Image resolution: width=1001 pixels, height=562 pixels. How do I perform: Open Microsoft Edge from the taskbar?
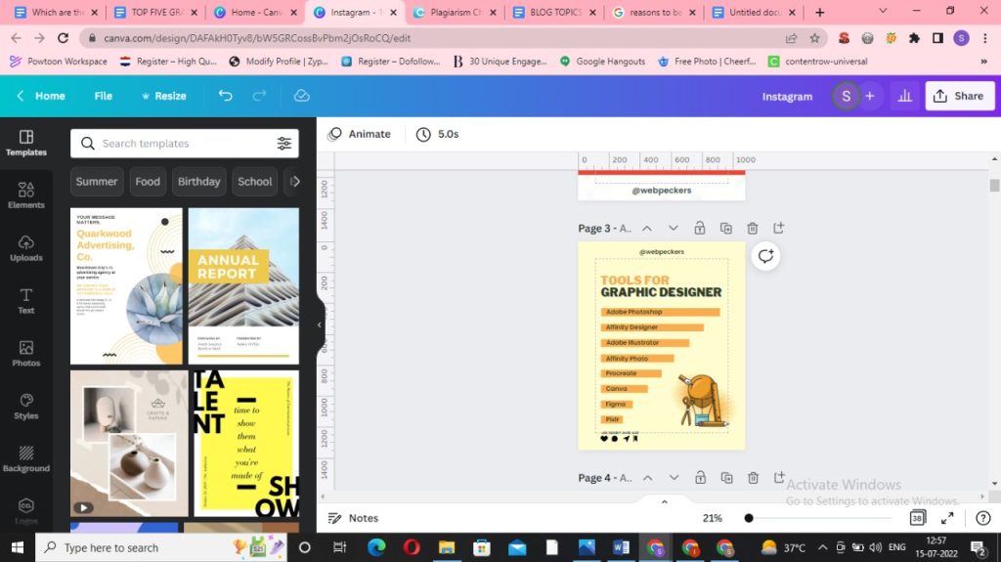(x=376, y=547)
